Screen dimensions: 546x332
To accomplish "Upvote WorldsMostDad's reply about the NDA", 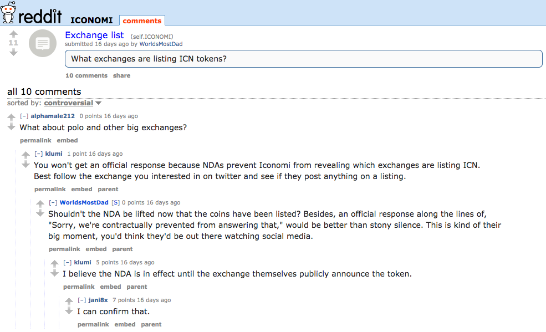I will [40, 203].
